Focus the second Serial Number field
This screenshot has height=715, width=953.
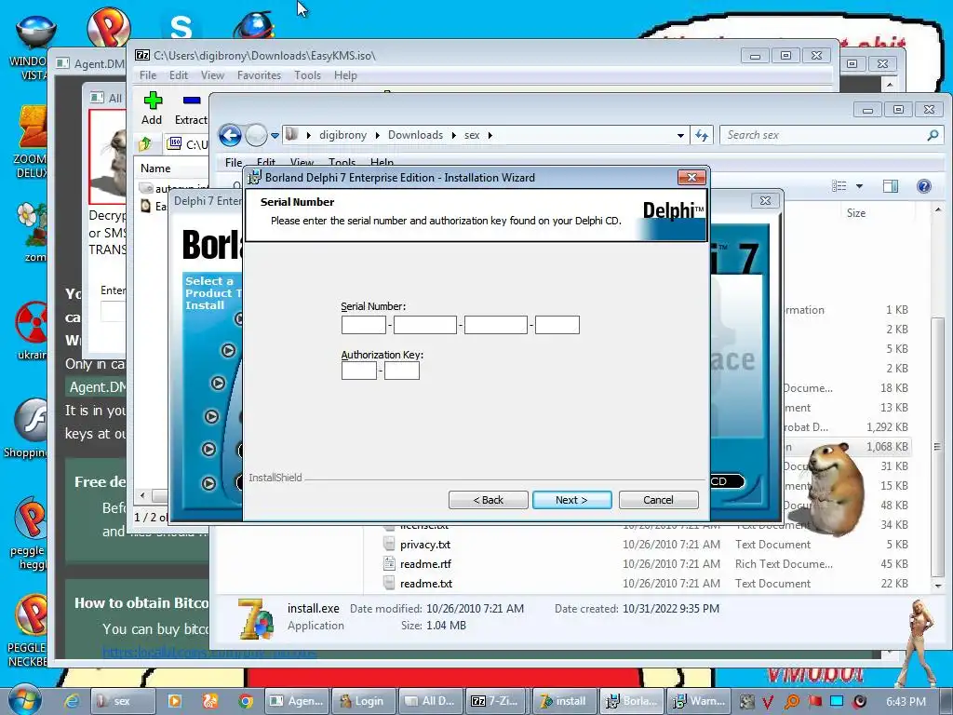tap(424, 325)
